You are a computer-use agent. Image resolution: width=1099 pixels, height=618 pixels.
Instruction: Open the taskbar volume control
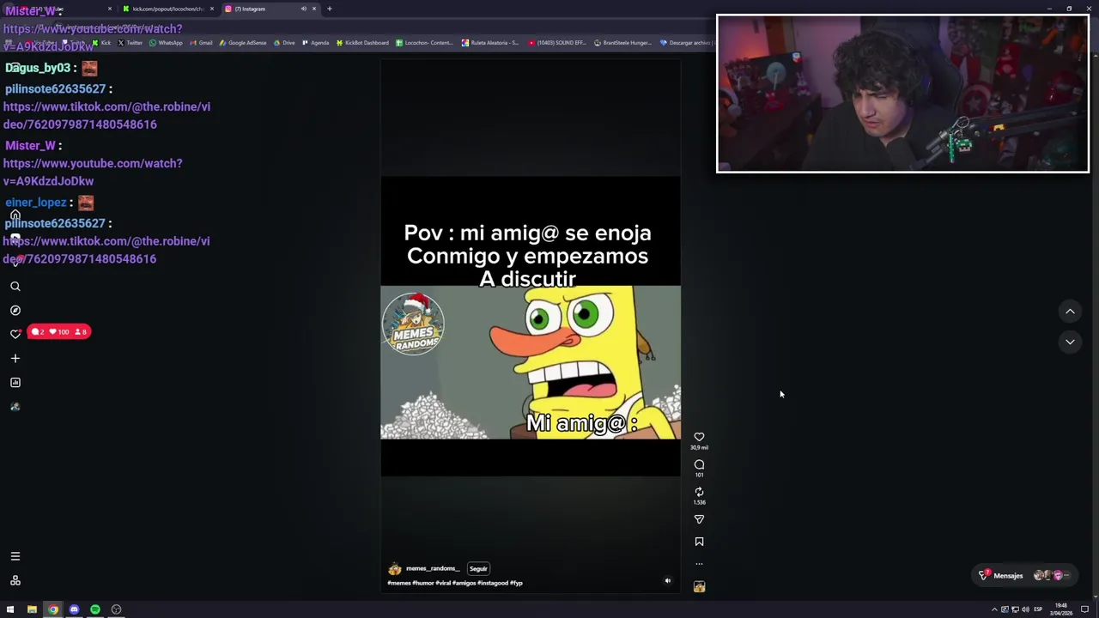(1025, 609)
